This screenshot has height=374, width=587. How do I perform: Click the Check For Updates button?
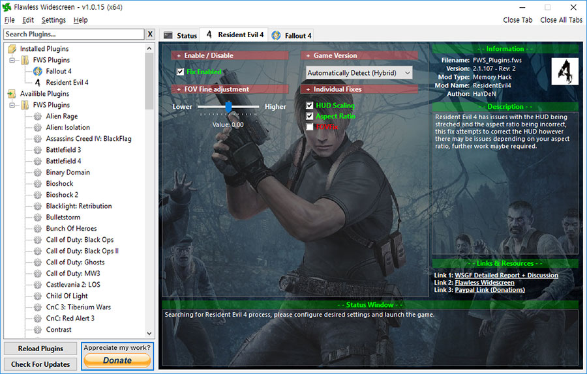coord(40,364)
